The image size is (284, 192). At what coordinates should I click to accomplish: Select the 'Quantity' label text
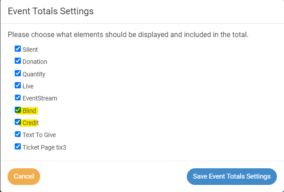[34, 74]
